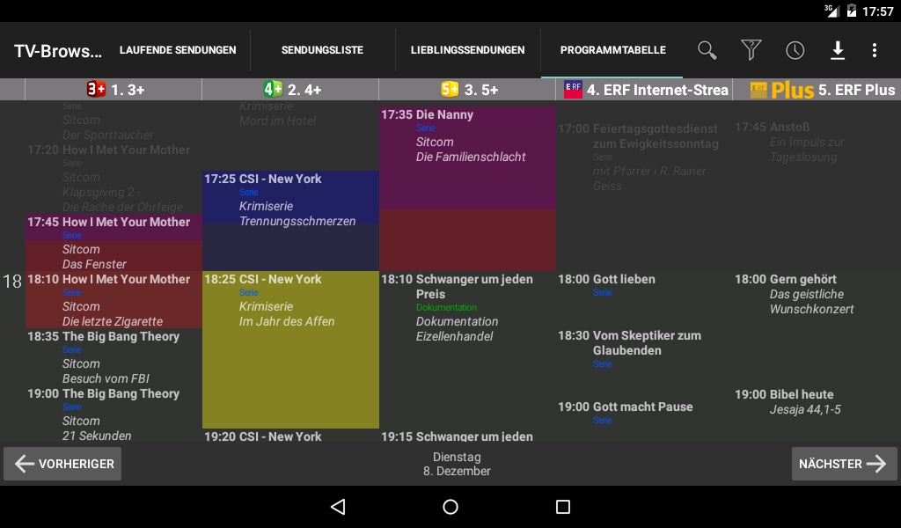
Task: Open 17:35 Die Nanny Die Familienschlacht
Action: pyautogui.click(x=468, y=189)
